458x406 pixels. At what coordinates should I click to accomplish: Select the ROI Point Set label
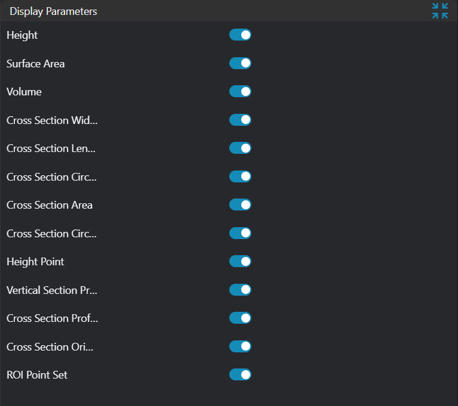(37, 375)
